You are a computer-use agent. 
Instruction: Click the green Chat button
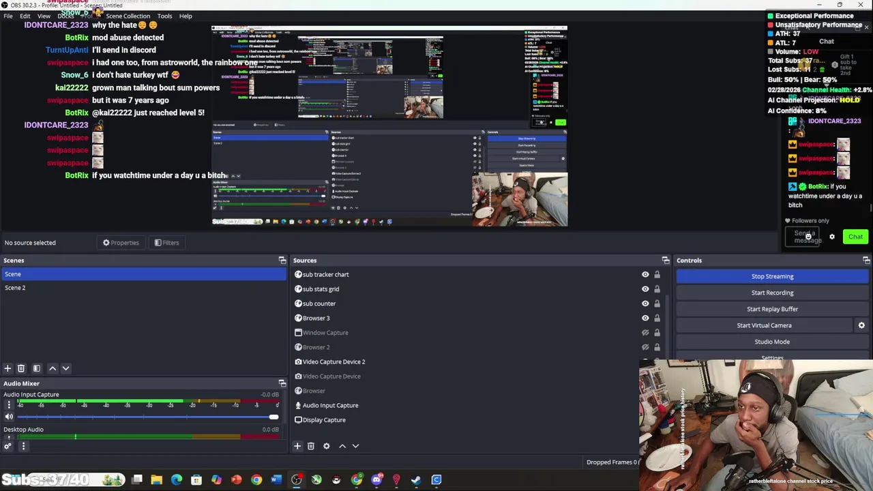coord(855,237)
